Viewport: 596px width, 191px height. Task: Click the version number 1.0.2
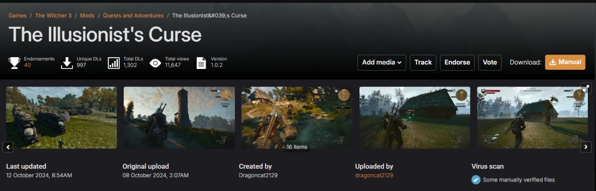217,65
